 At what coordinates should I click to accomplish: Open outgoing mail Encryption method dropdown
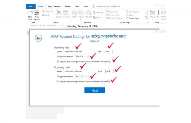pos(82,77)
